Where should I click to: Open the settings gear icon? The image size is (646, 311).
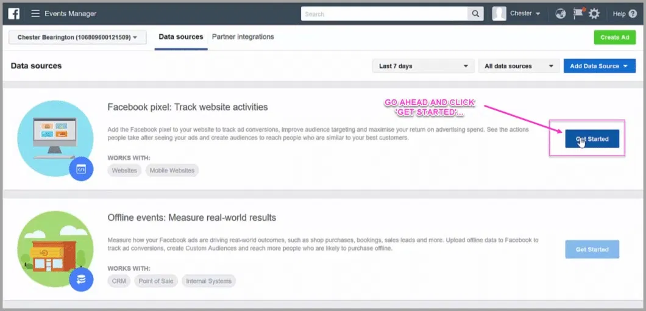594,14
